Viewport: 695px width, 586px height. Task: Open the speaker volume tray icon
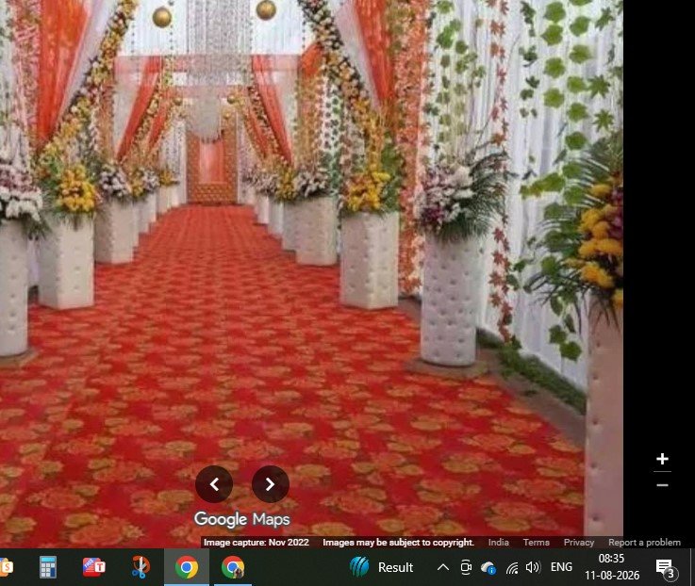pos(533,567)
